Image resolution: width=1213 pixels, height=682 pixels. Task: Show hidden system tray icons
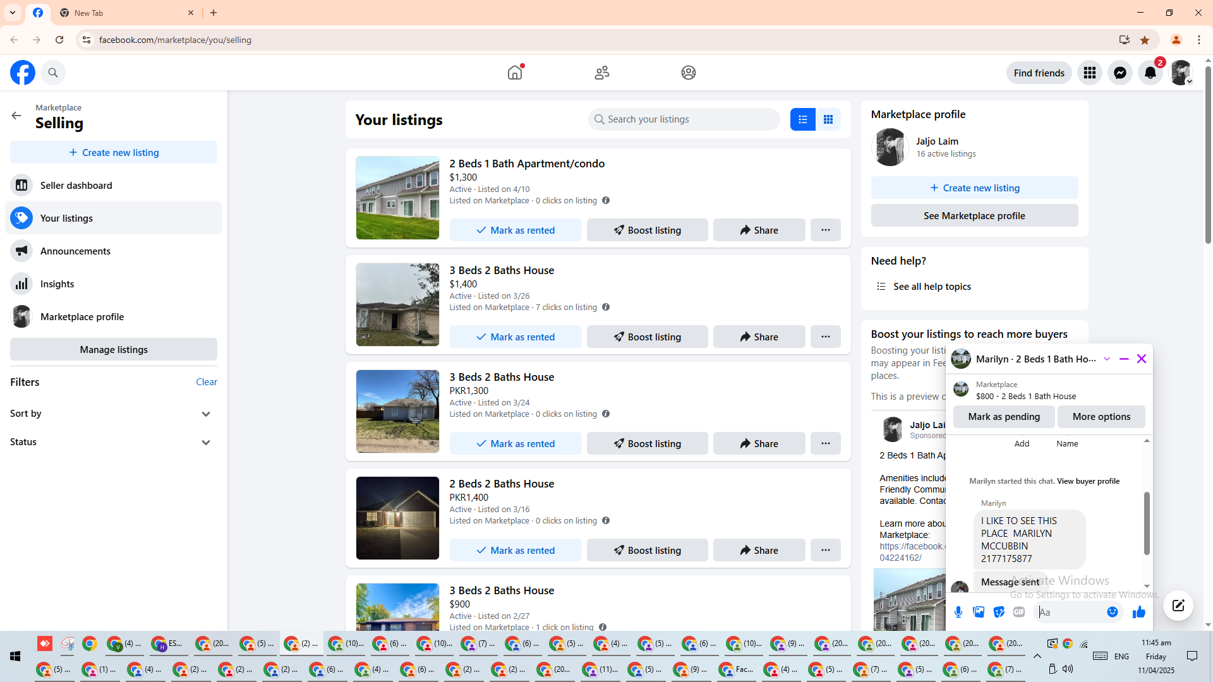click(1037, 656)
